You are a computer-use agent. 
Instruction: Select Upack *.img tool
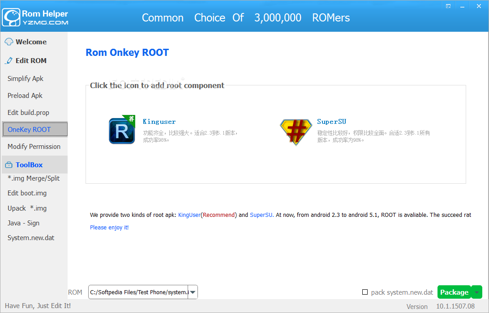pyautogui.click(x=27, y=208)
